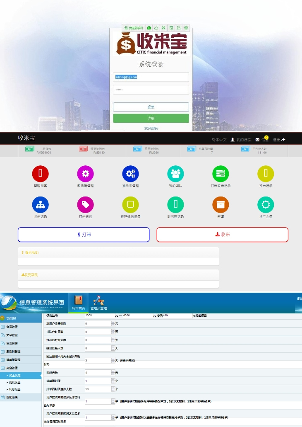The height and width of the screenshot is (427, 302).
Task: Click the camera screenshot icon in the floating toolbar
Action: click(x=149, y=28)
